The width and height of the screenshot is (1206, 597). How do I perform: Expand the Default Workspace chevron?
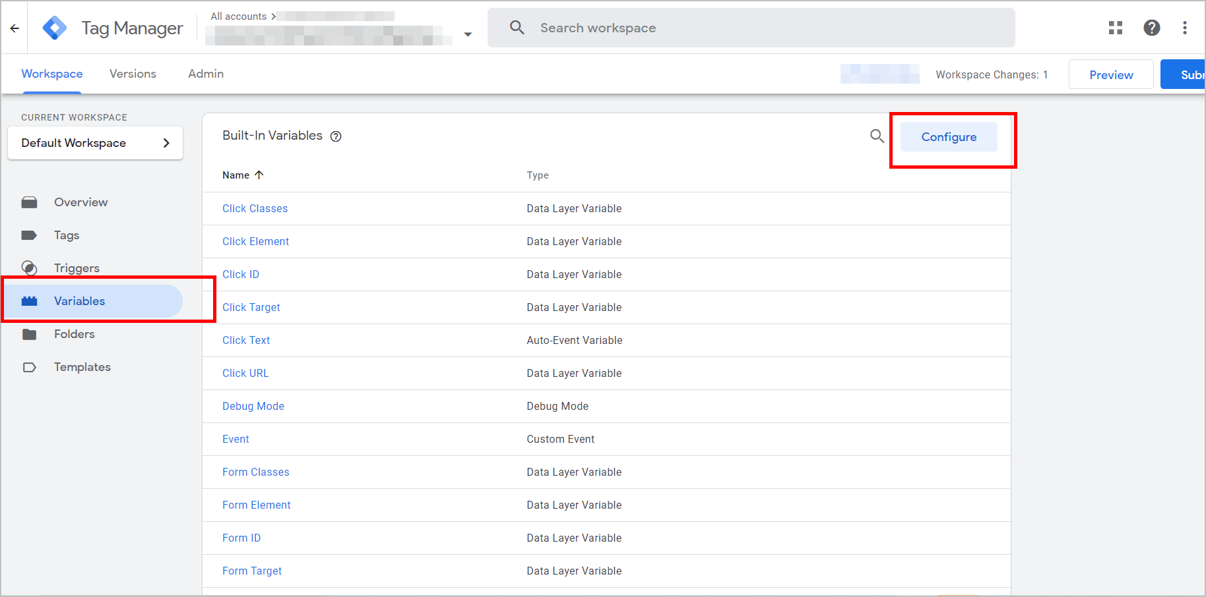(167, 142)
